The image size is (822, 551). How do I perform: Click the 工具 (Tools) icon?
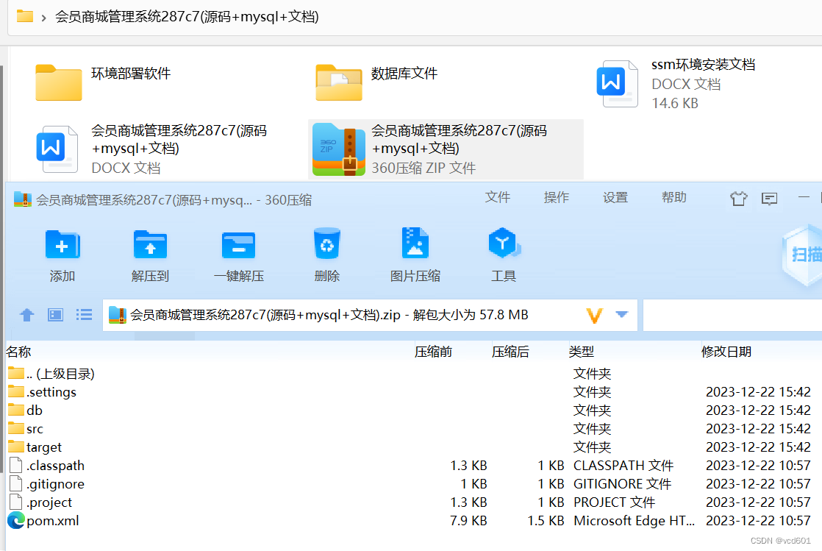(503, 254)
